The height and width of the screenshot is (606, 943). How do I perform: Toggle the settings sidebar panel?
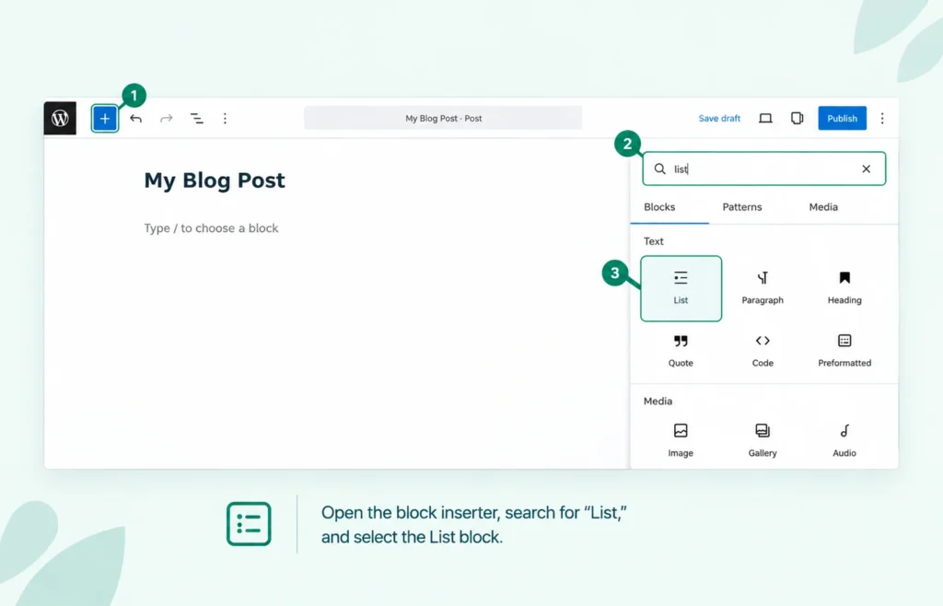797,119
